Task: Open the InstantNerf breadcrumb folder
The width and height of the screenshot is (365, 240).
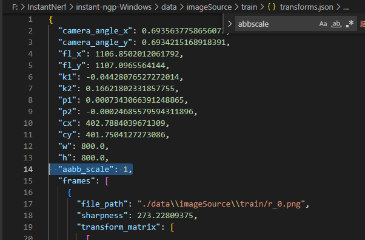Action: [47, 7]
